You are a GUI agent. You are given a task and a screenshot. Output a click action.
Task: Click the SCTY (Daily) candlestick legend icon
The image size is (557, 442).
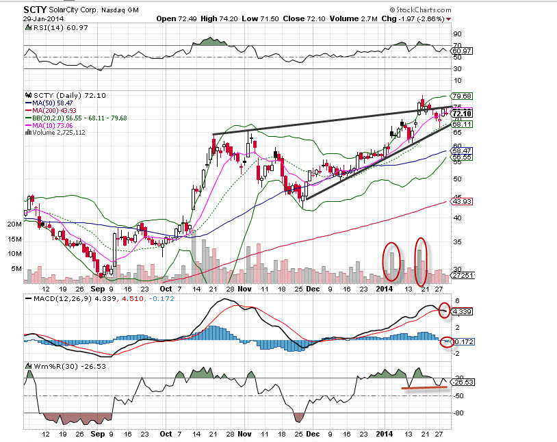pyautogui.click(x=27, y=94)
